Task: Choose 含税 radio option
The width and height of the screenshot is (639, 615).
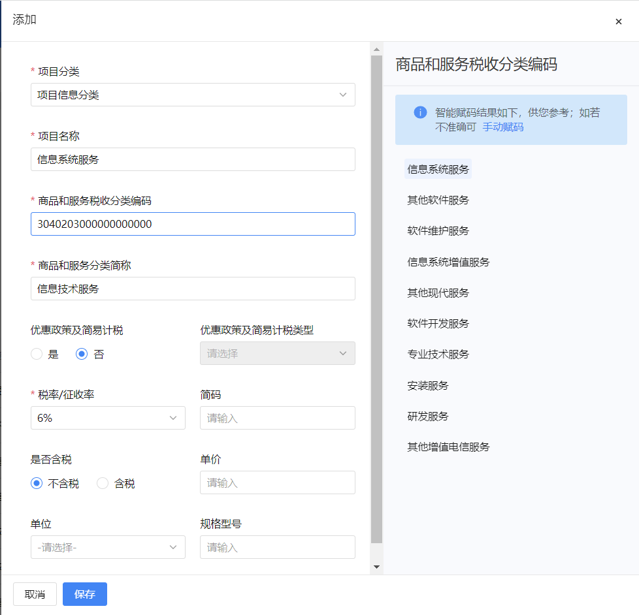Action: (x=103, y=484)
